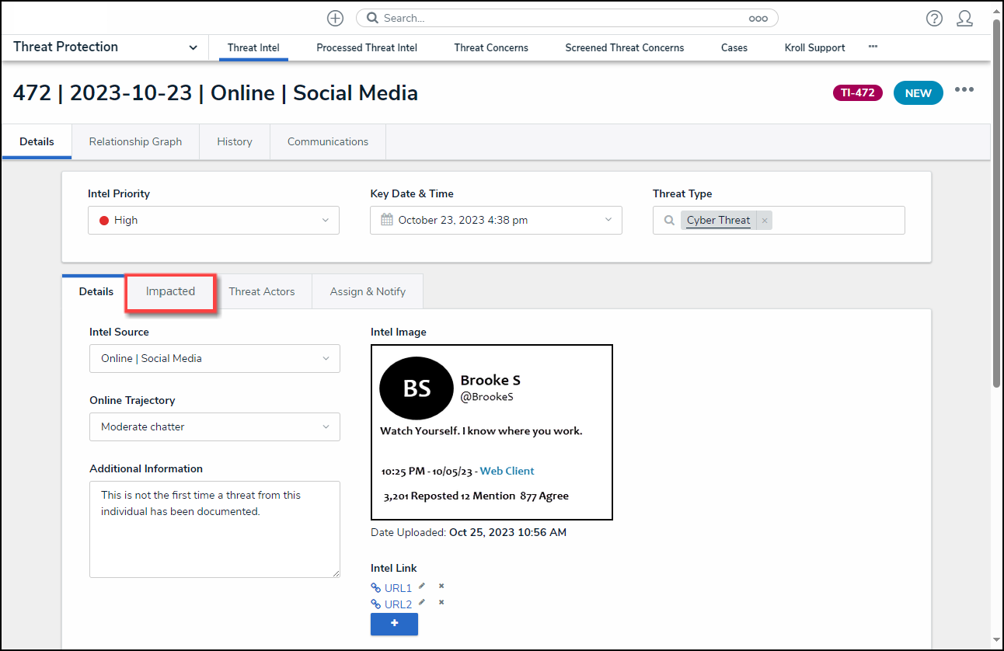This screenshot has width=1004, height=651.
Task: Open the help question mark icon
Action: pyautogui.click(x=934, y=18)
